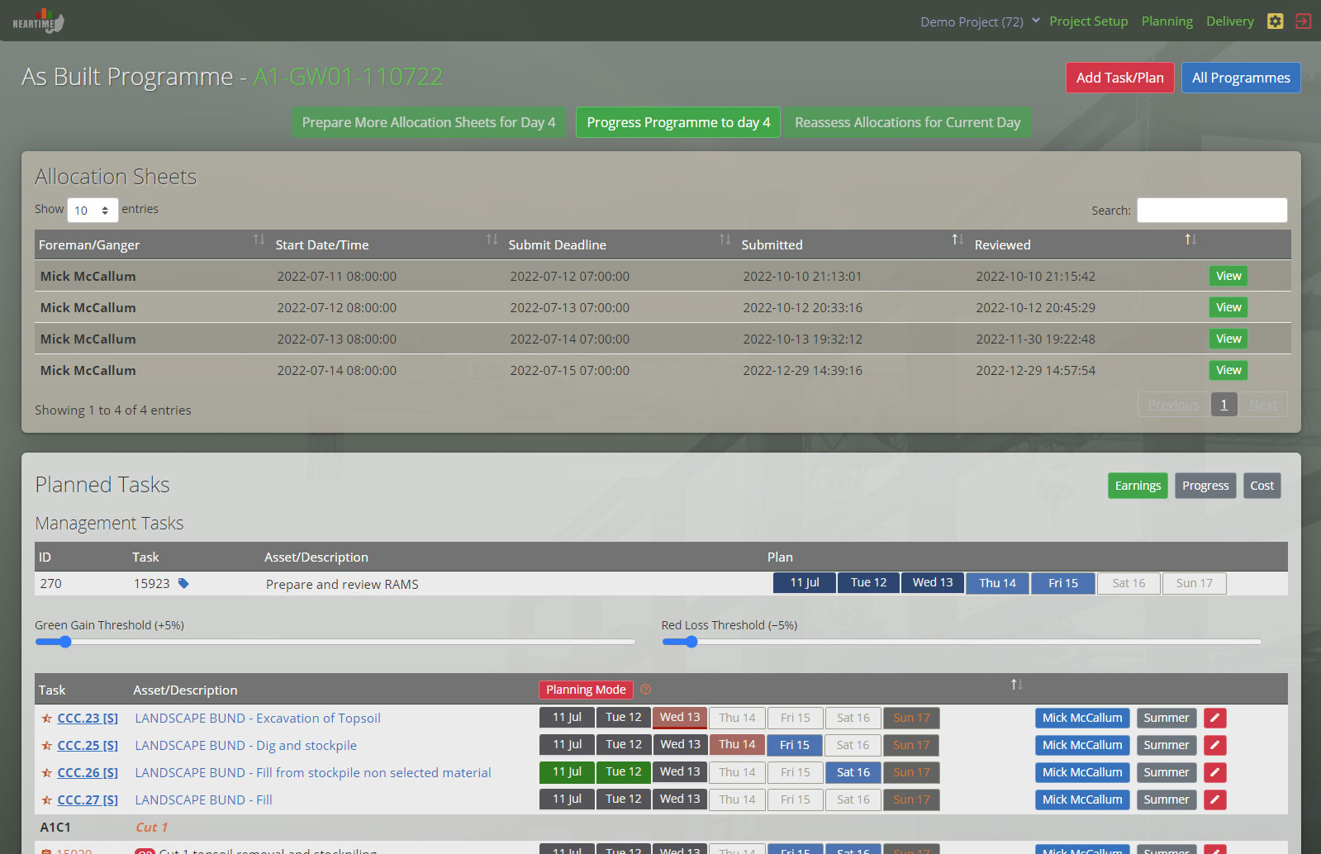Click Summer button in CCC.27 row
Screen dimensions: 1321x854
tap(1166, 799)
